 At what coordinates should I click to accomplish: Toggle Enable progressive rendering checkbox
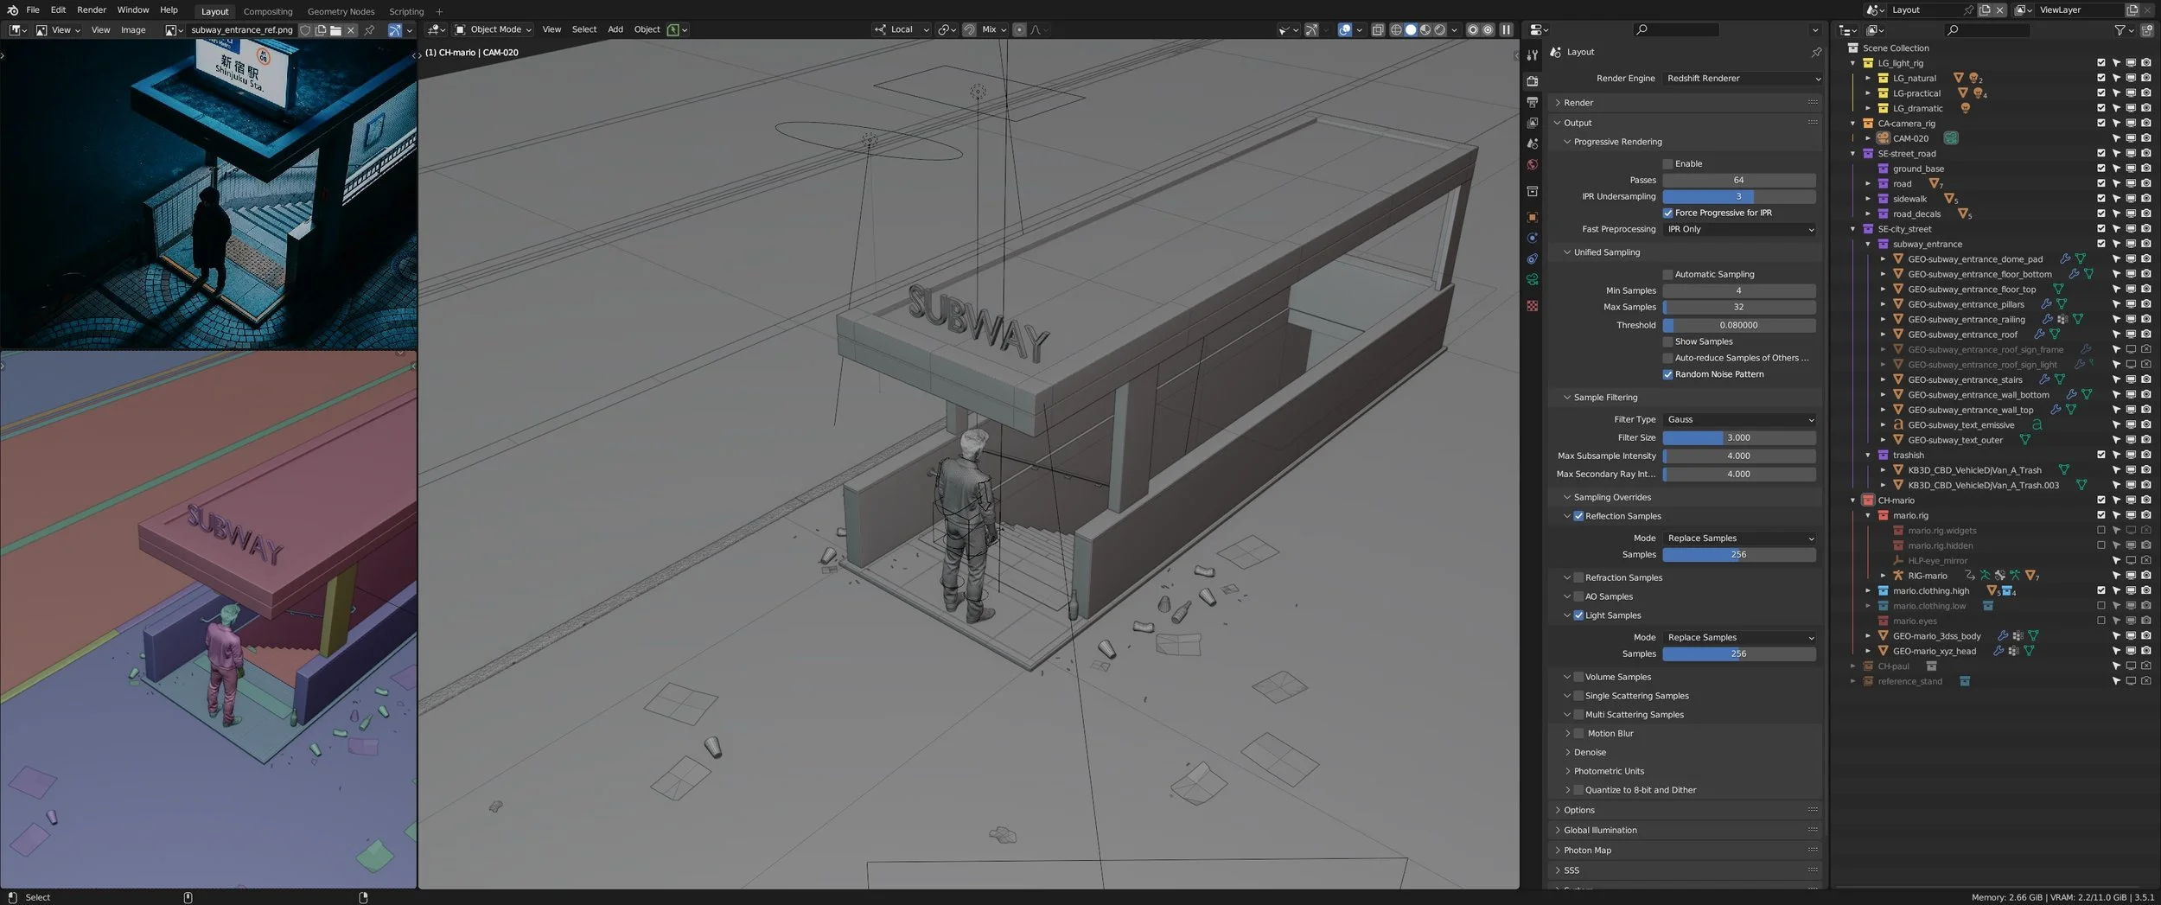point(1667,163)
